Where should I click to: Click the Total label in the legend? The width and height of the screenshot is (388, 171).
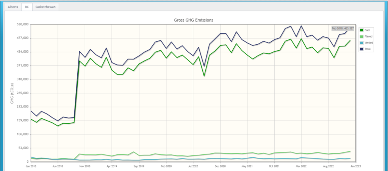(368, 49)
